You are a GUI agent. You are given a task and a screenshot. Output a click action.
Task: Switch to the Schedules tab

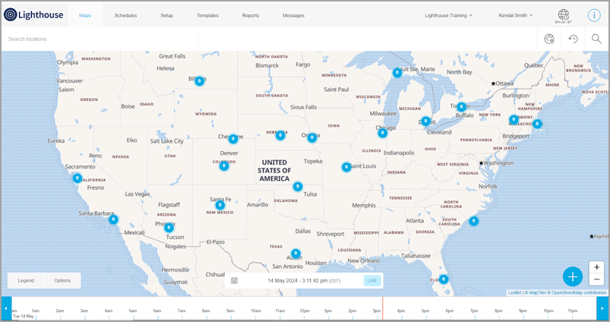[125, 15]
